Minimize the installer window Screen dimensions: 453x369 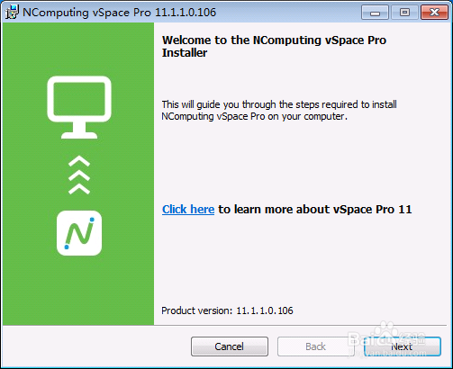(x=375, y=13)
